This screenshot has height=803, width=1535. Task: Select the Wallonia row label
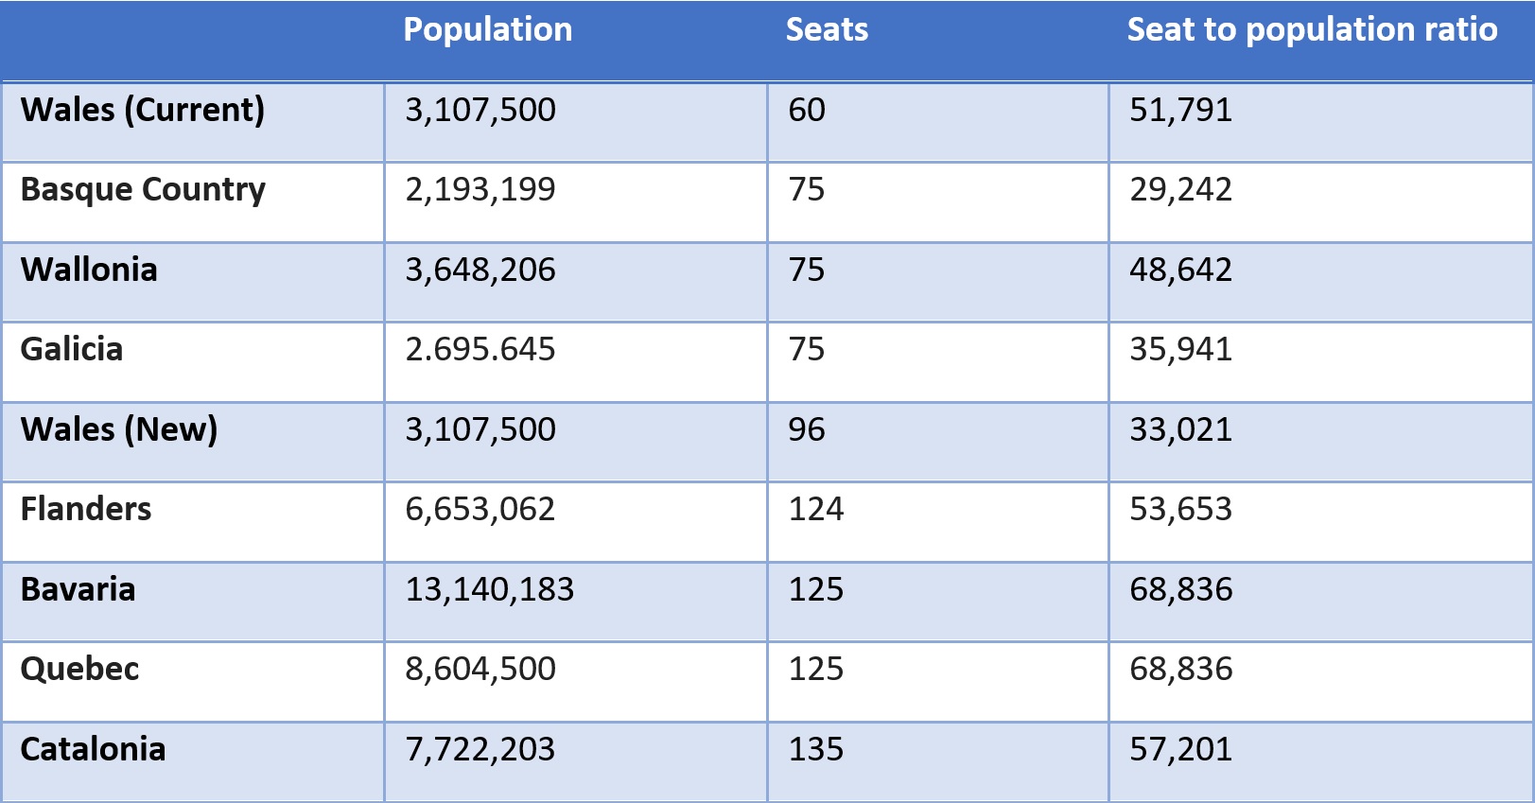89,270
